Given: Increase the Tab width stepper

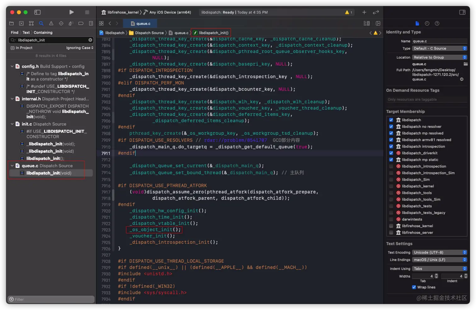Looking at the screenshot, I should tap(436, 275).
